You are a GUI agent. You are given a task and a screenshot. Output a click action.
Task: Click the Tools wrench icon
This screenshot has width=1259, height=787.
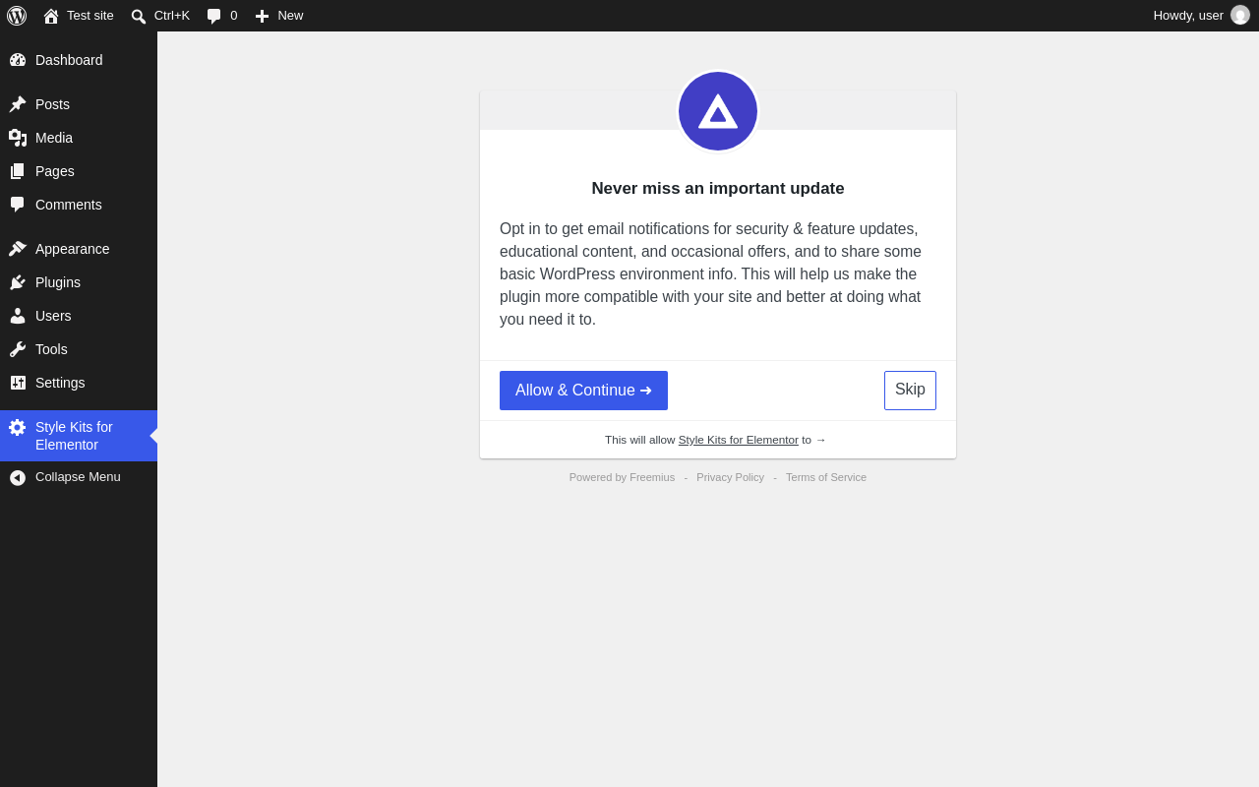click(18, 349)
